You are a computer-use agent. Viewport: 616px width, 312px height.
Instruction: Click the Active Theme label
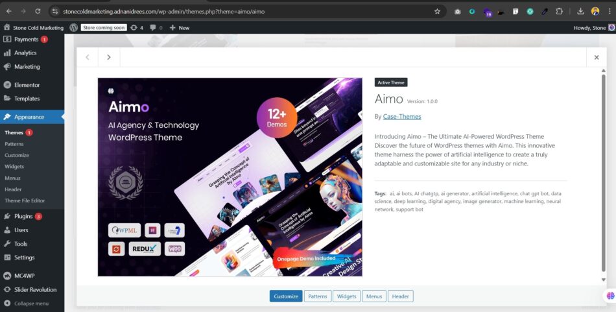(x=391, y=82)
